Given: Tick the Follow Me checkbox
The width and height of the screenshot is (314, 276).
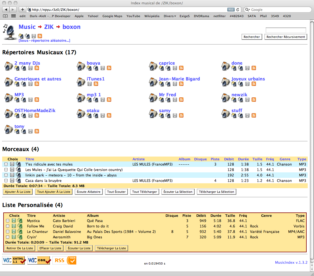Looking at the screenshot, I should coord(8,226).
